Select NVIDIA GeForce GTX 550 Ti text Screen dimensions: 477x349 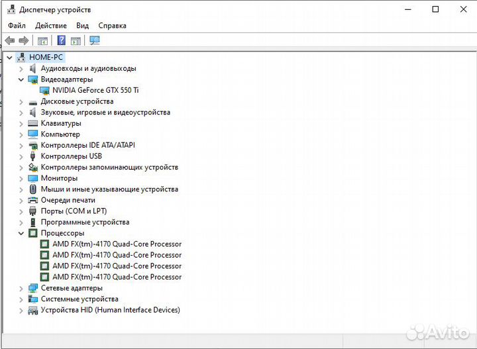[95, 90]
